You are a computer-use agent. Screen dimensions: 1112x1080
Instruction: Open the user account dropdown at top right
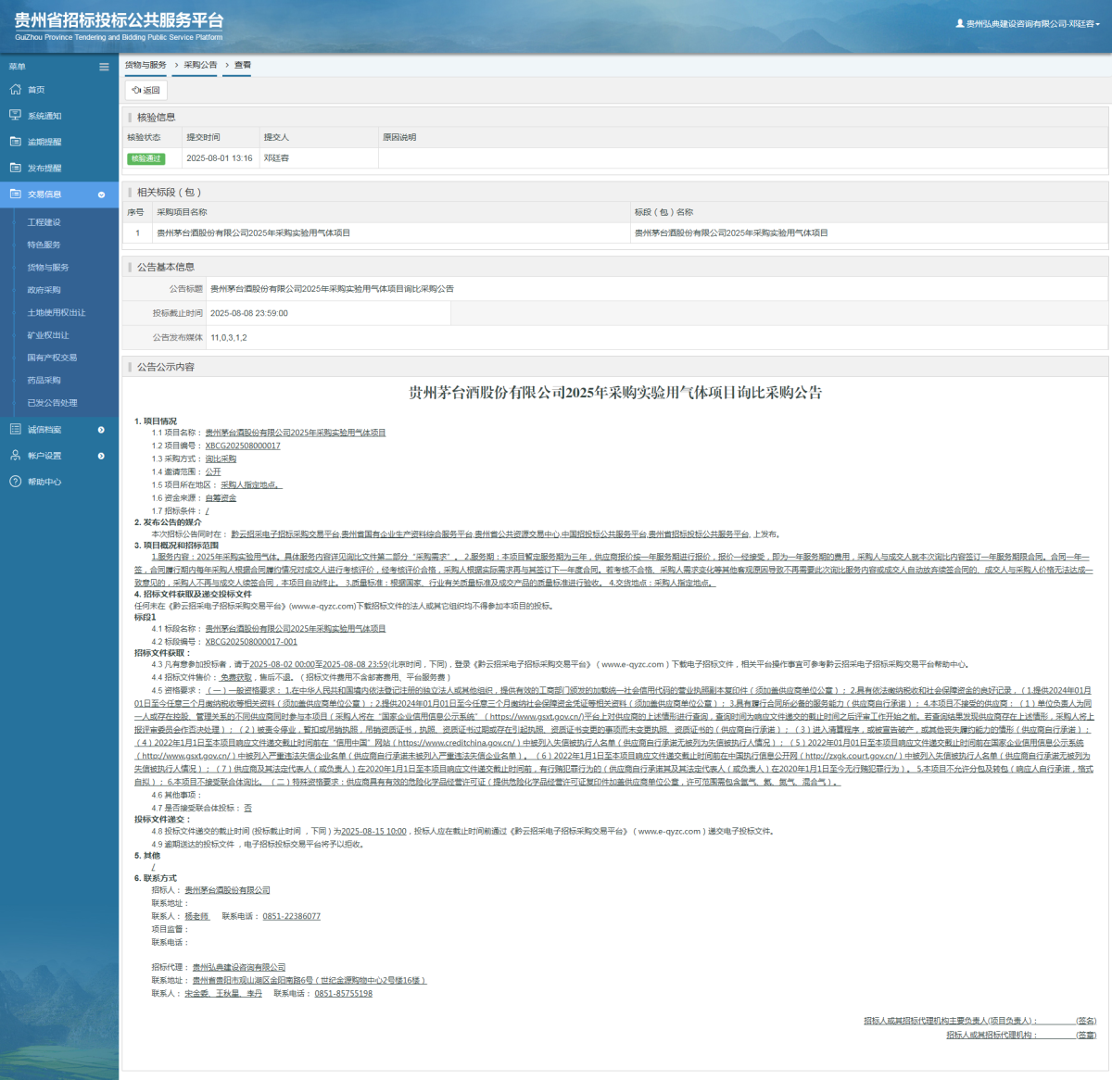click(x=1029, y=24)
